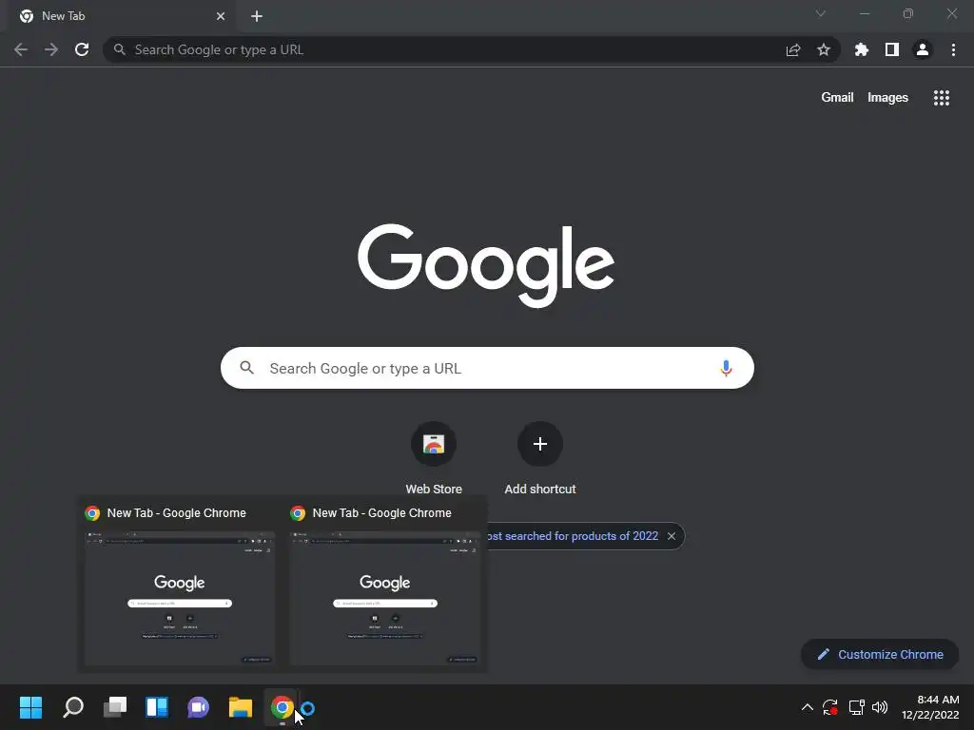Open File Explorer from taskbar
974x730 pixels.
pyautogui.click(x=241, y=707)
